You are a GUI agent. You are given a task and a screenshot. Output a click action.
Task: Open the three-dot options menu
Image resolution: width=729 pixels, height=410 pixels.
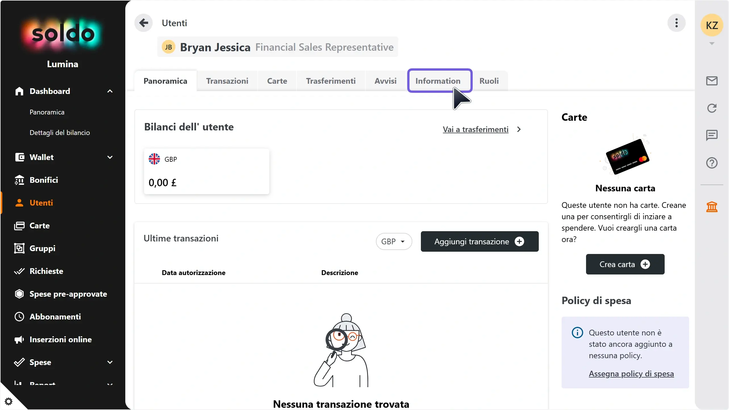676,23
